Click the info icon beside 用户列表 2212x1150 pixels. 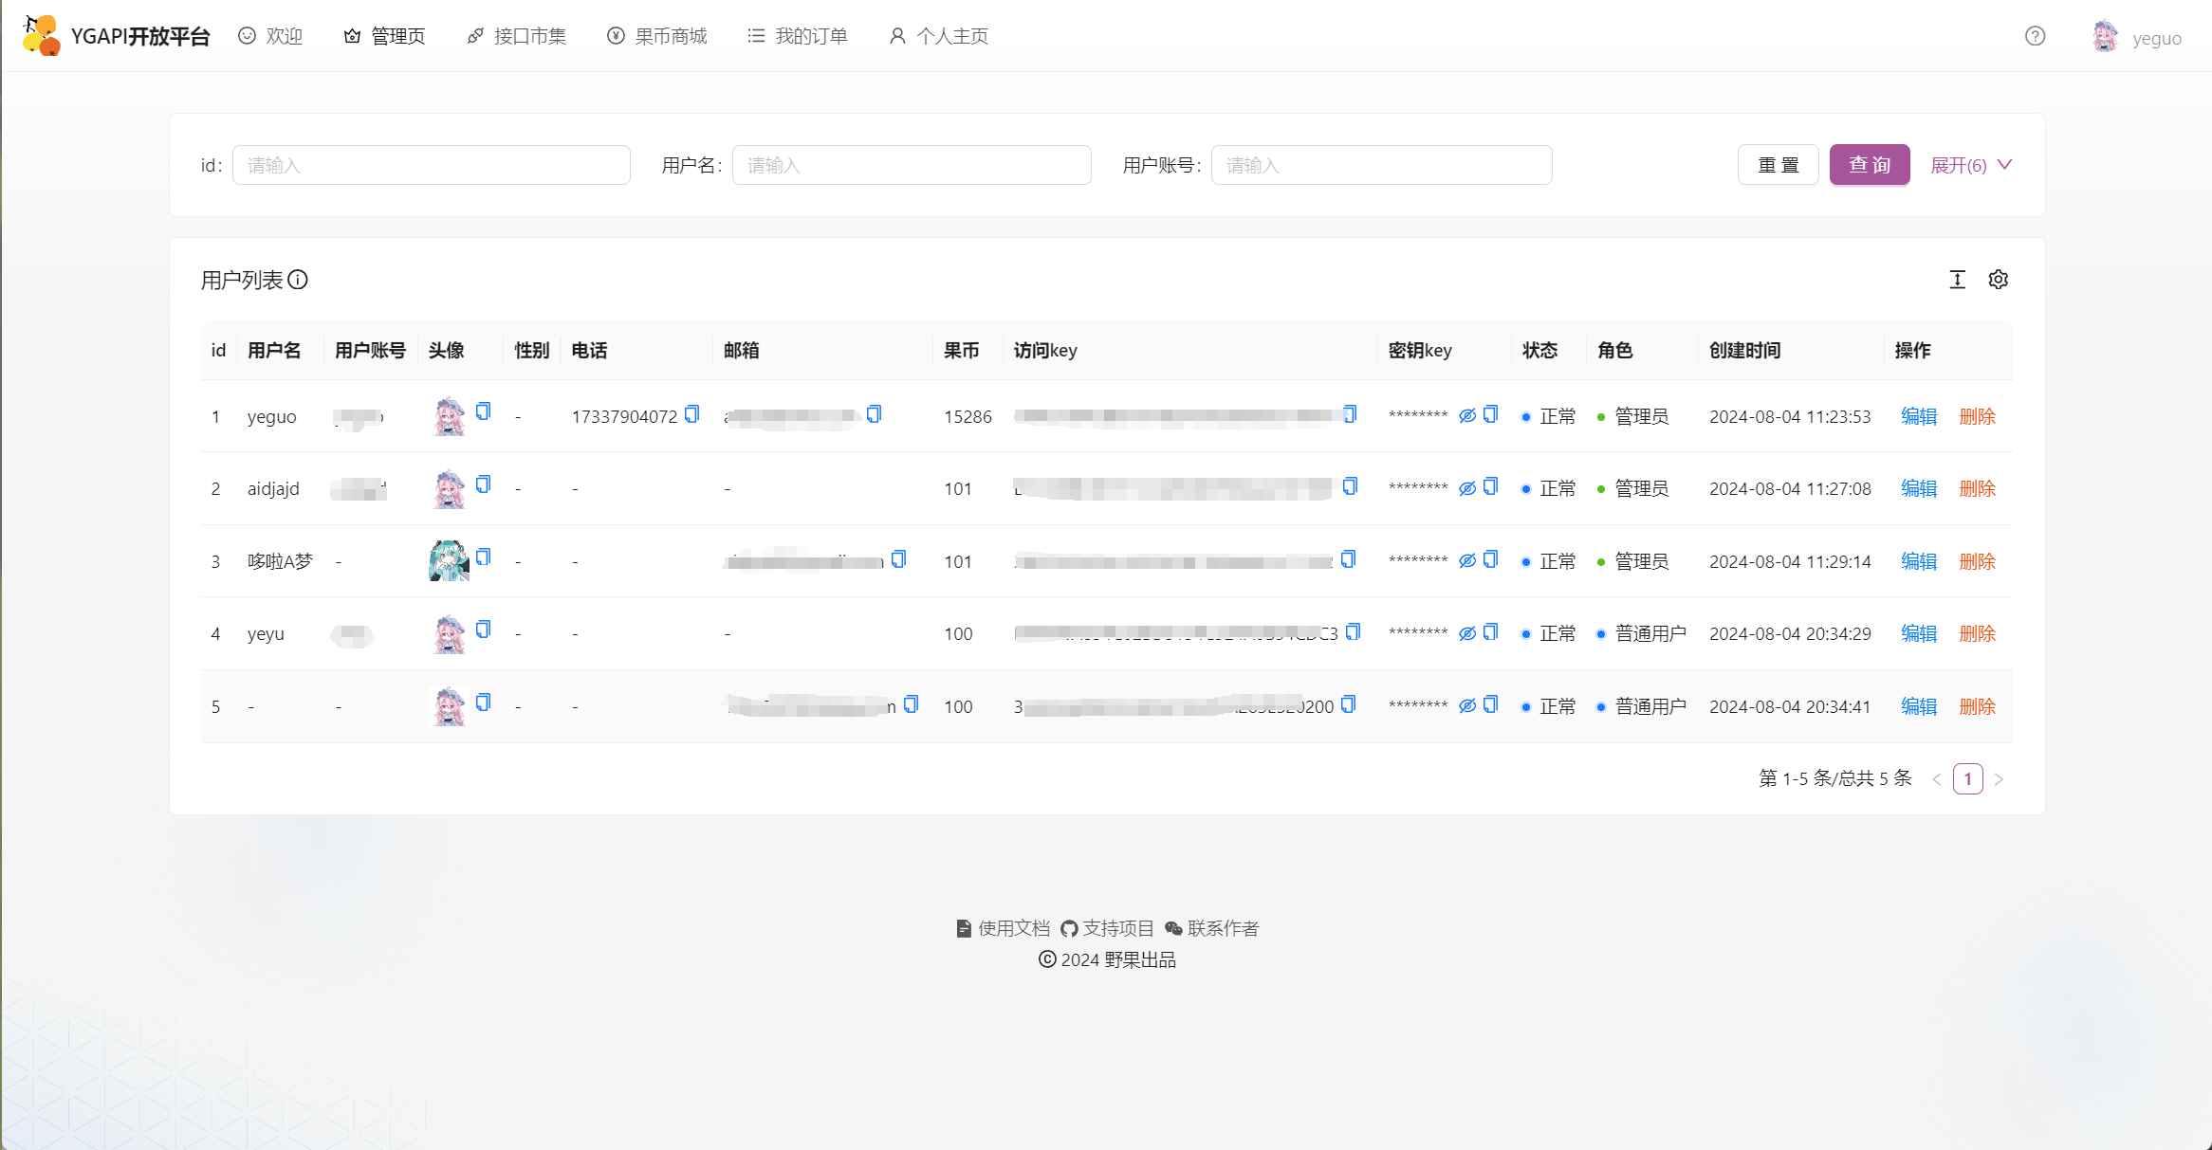point(299,281)
